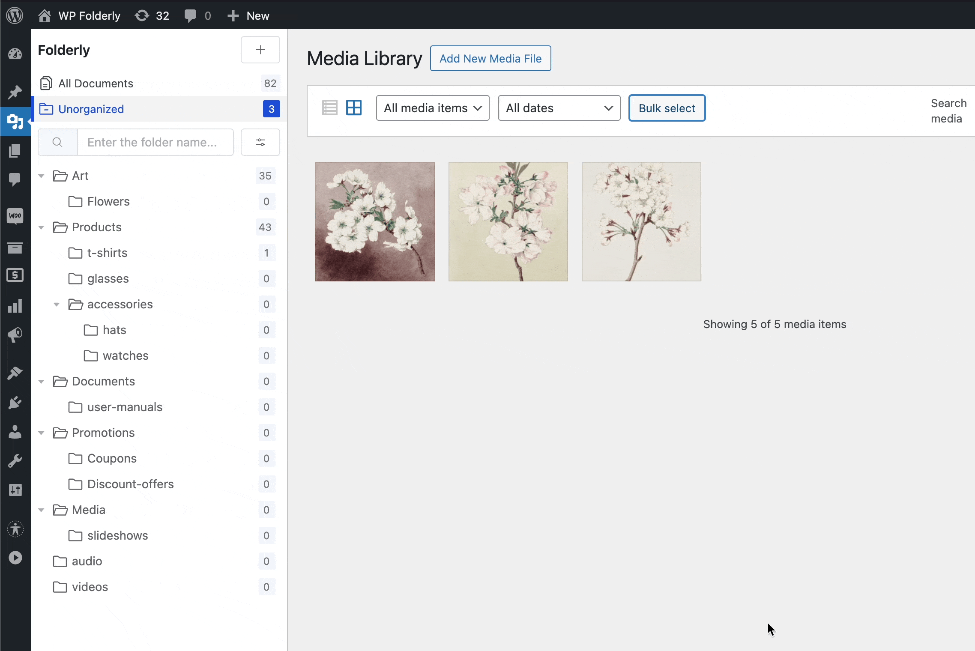The height and width of the screenshot is (651, 975).
Task: Collapse the accessories folder
Action: [57, 305]
